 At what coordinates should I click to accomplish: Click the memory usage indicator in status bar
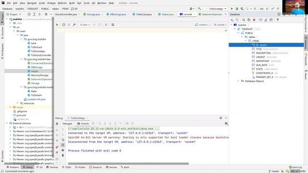tap(298, 171)
